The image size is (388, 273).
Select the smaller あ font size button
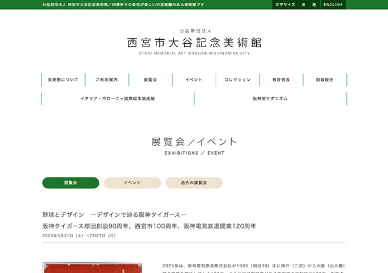pos(304,5)
